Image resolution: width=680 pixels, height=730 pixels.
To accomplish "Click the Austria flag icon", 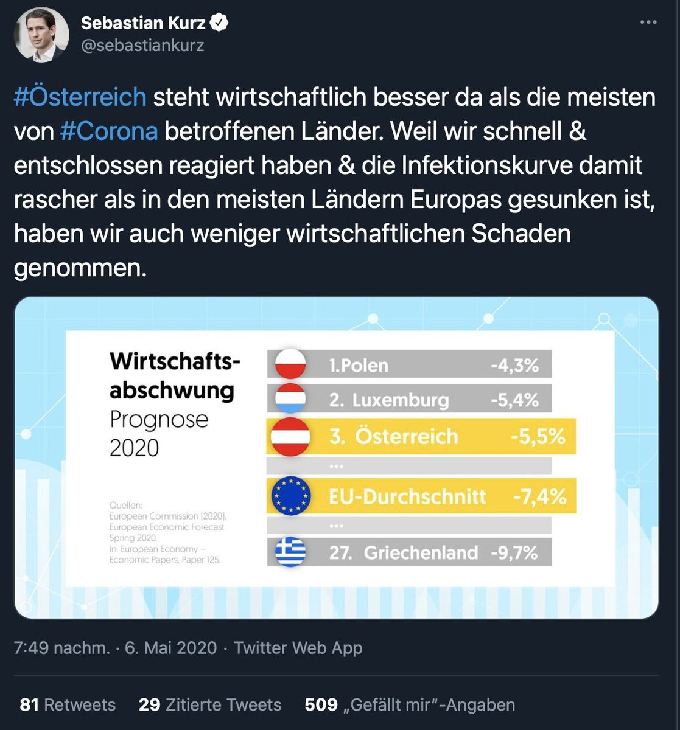I will pyautogui.click(x=290, y=436).
